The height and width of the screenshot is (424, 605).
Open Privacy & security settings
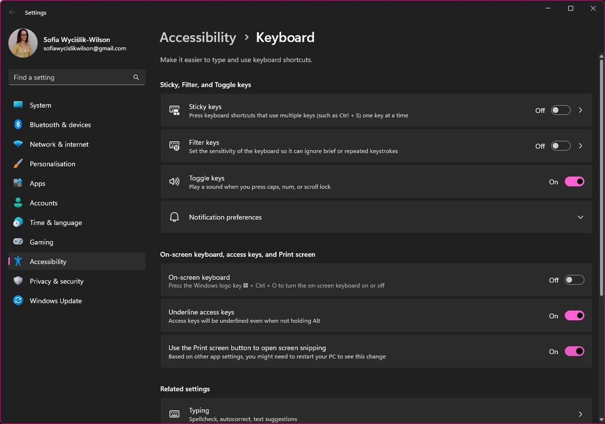[x=55, y=281]
